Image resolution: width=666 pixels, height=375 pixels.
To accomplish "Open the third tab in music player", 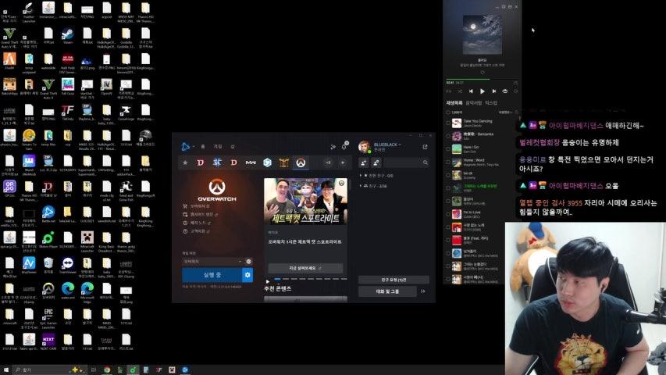I will tap(491, 103).
